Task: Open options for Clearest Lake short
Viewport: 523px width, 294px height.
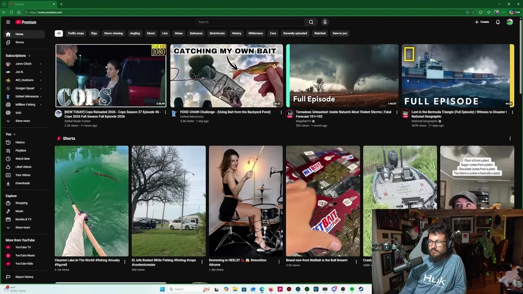Action: [x=125, y=262]
